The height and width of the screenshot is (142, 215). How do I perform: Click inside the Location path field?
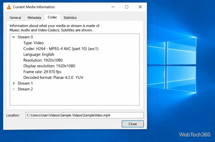coord(85,115)
